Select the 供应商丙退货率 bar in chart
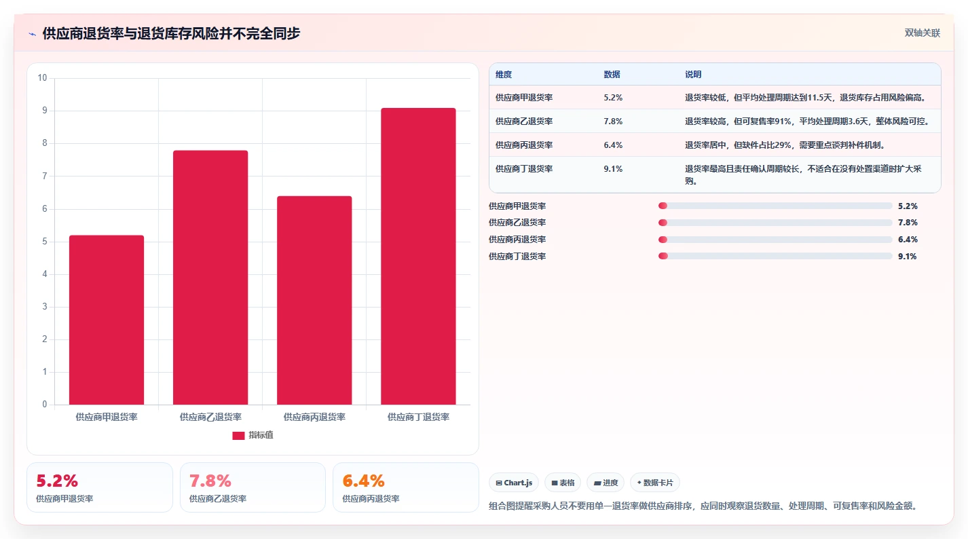Viewport: 968px width, 539px height. (314, 301)
